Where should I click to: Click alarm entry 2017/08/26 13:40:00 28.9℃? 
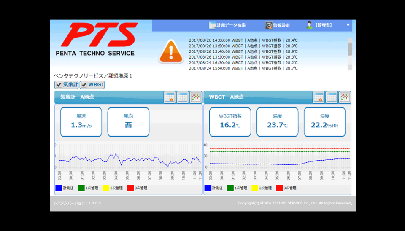tap(243, 51)
